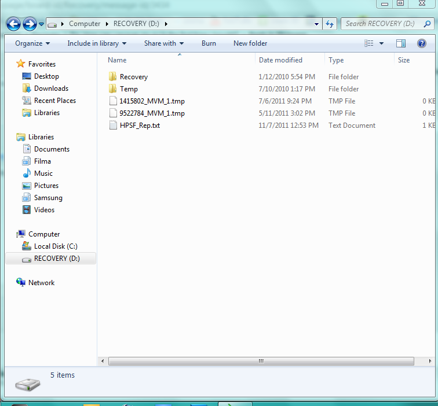Click the Back navigation arrow button

click(x=14, y=24)
